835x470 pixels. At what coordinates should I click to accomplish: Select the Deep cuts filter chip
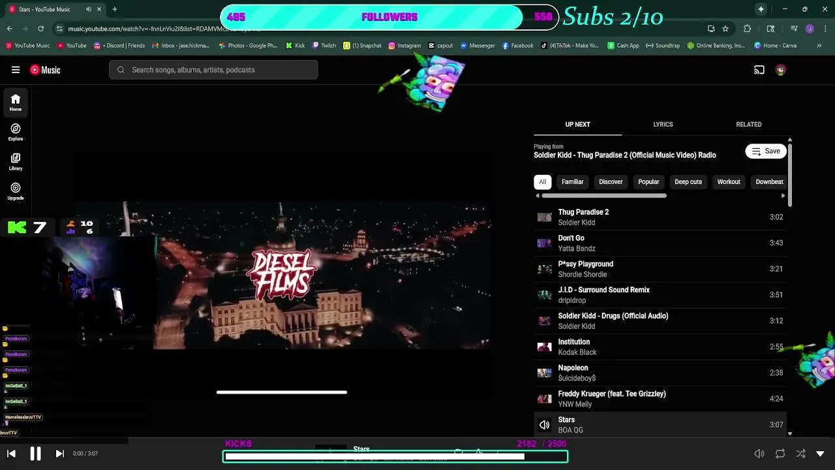point(688,181)
